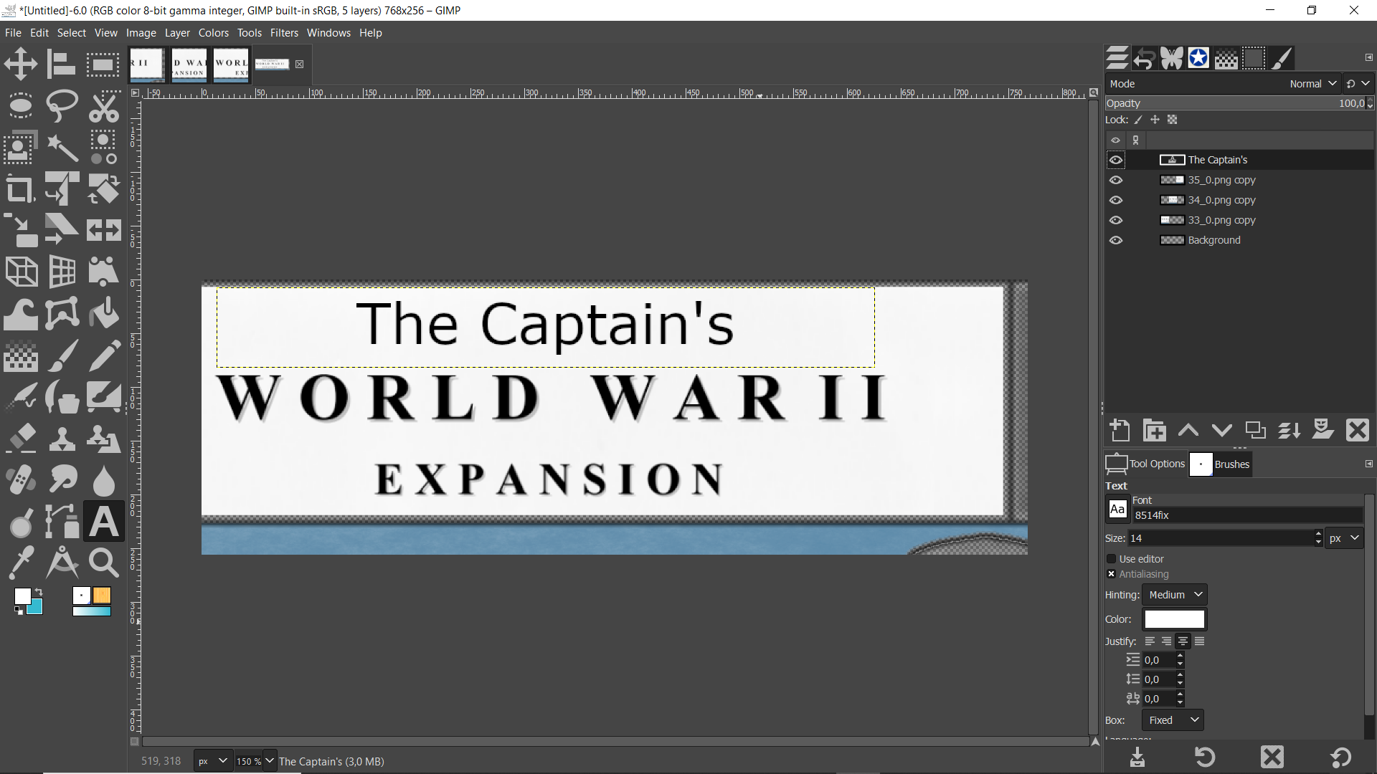Increase the font size stepper
The width and height of the screenshot is (1377, 774).
[x=1318, y=534]
